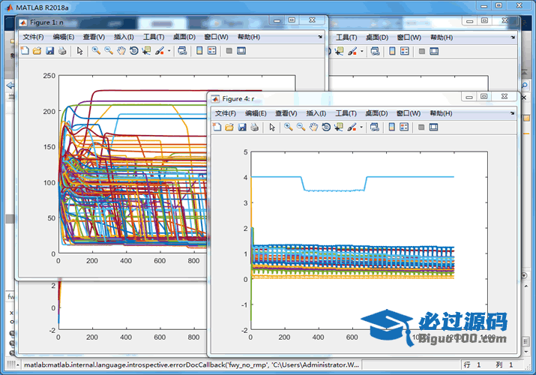536x375 pixels.
Task: Click Link Plot icon in background figure
Action: [376, 51]
